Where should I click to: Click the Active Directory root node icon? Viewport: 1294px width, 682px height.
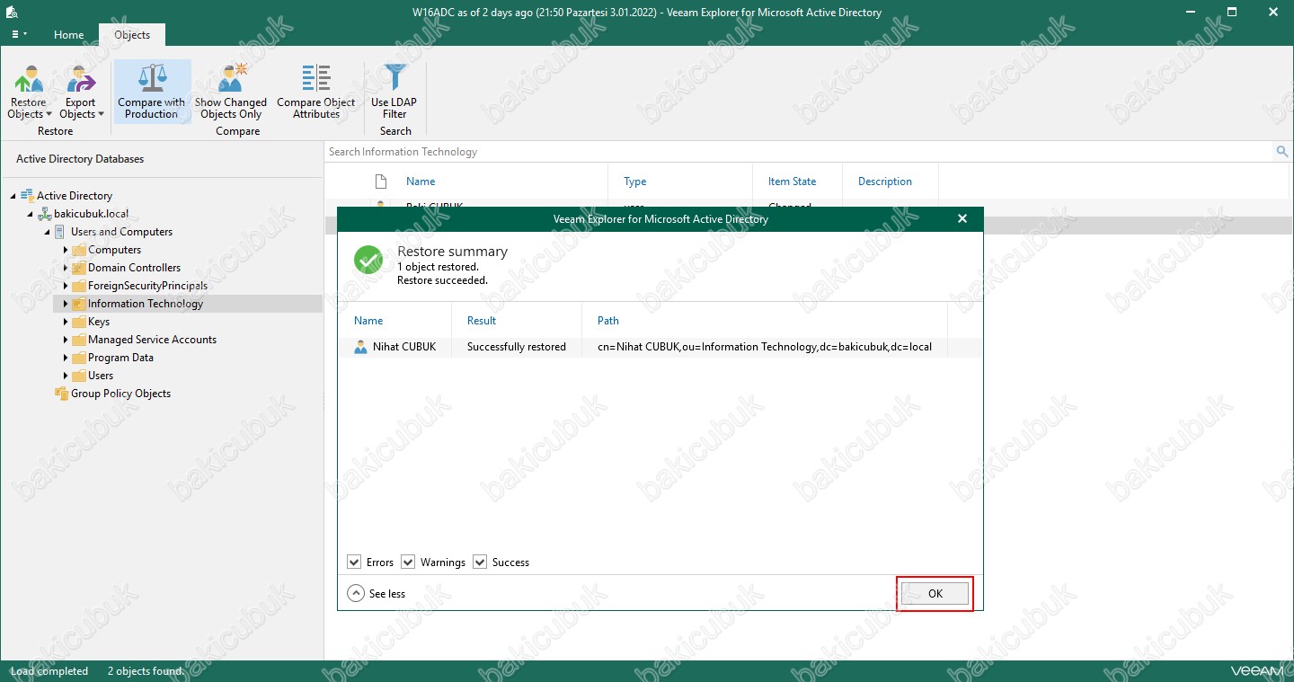coord(27,196)
